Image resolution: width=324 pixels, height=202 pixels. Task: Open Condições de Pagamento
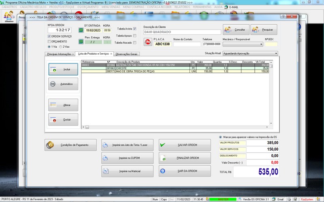pyautogui.click(x=70, y=145)
